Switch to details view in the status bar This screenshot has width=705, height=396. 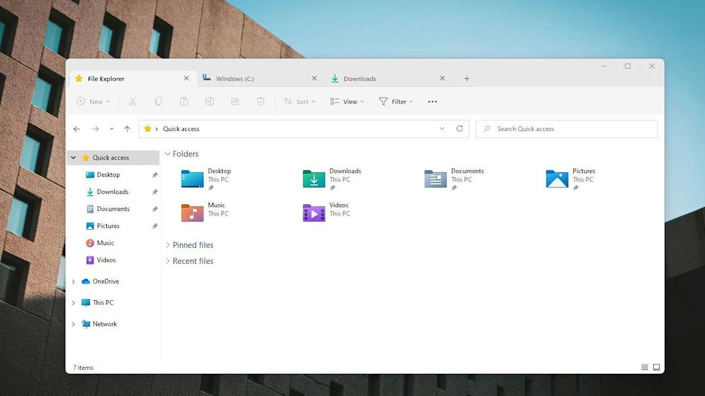[644, 367]
